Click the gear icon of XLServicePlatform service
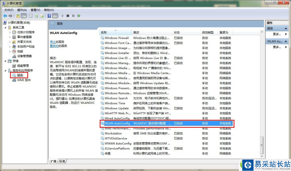291x171 pixels. pos(102,148)
